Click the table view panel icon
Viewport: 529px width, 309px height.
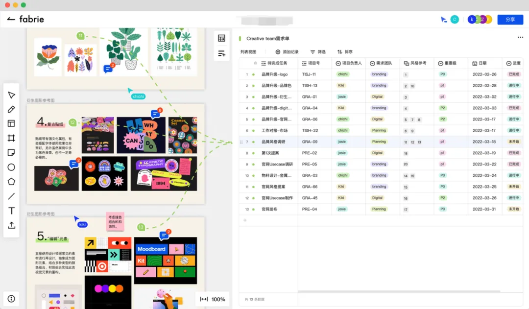[222, 38]
